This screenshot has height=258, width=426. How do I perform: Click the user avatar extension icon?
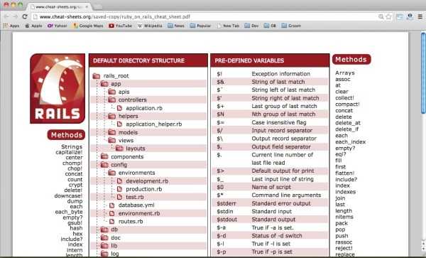click(x=410, y=16)
